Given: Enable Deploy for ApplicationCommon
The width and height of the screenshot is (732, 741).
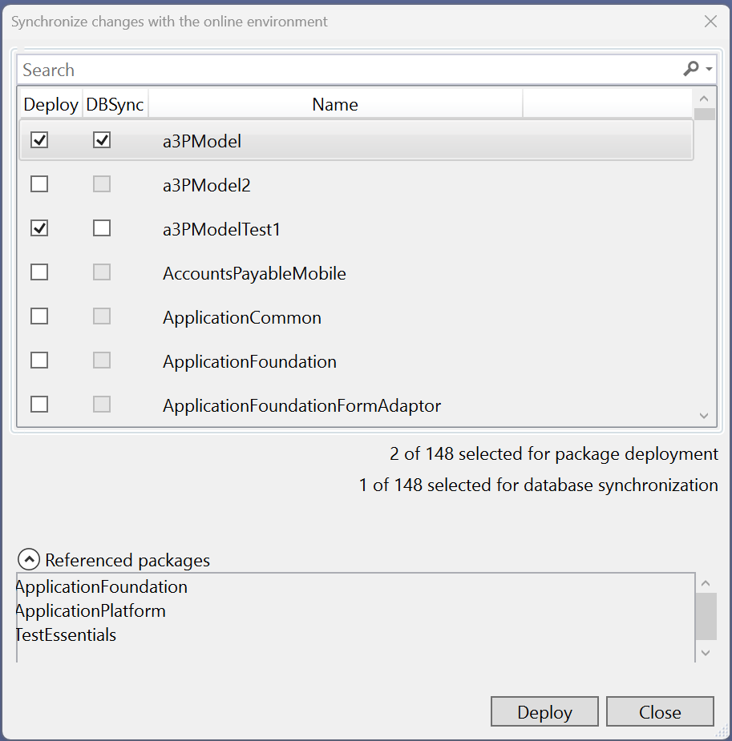Looking at the screenshot, I should pos(38,316).
